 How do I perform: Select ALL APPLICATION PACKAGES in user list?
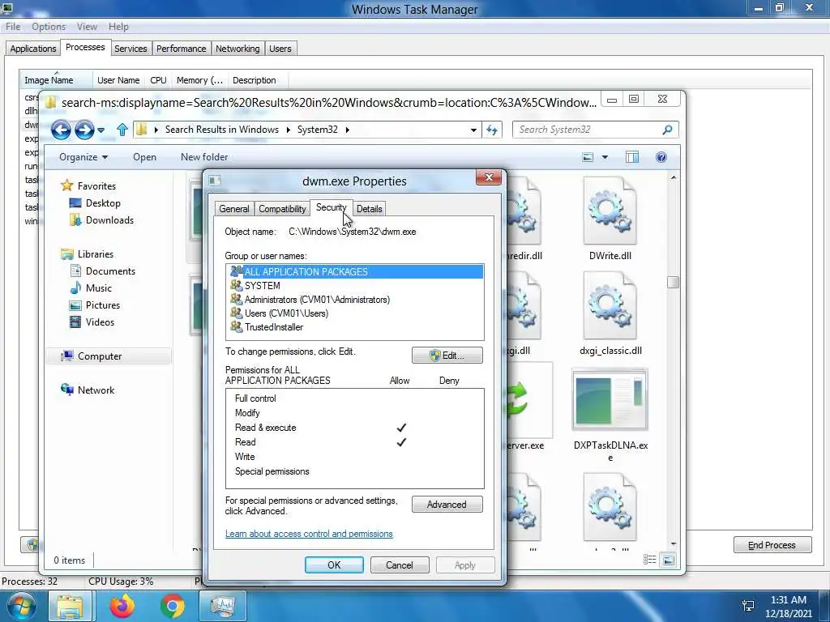[357, 272]
